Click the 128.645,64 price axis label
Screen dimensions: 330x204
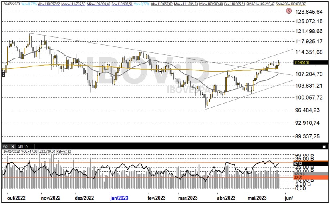[309, 12]
